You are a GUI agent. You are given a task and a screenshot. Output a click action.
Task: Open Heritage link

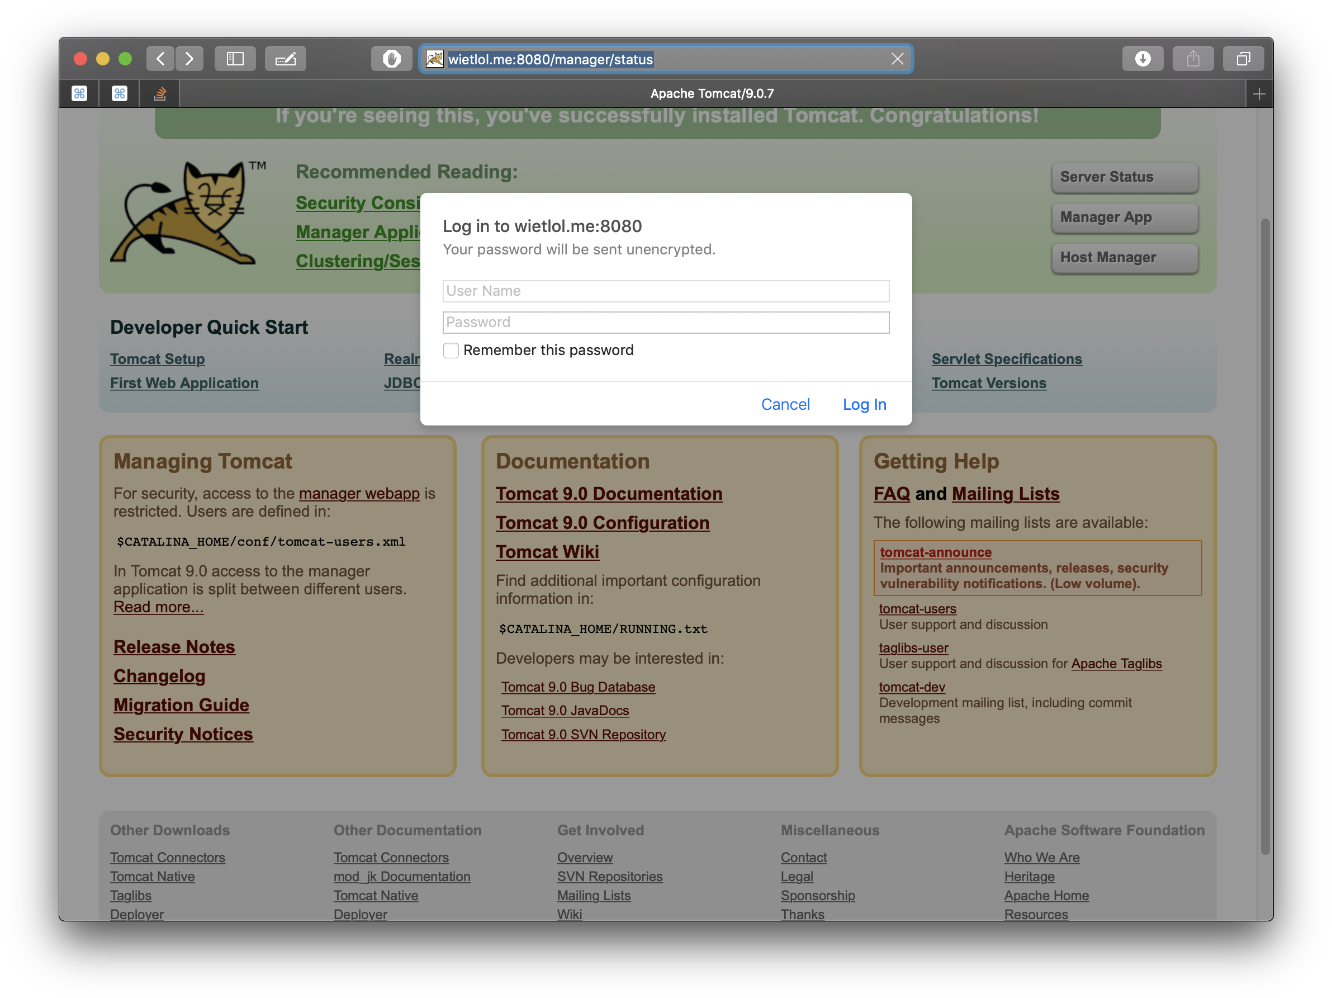1029,876
